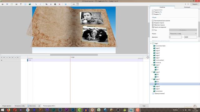Select cover up back in object list
This screenshot has width=200, height=112.
tap(160, 60)
